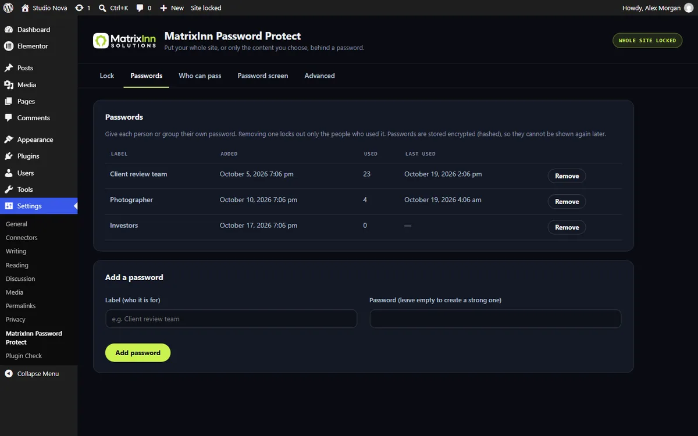Click the Users person icon

point(9,173)
